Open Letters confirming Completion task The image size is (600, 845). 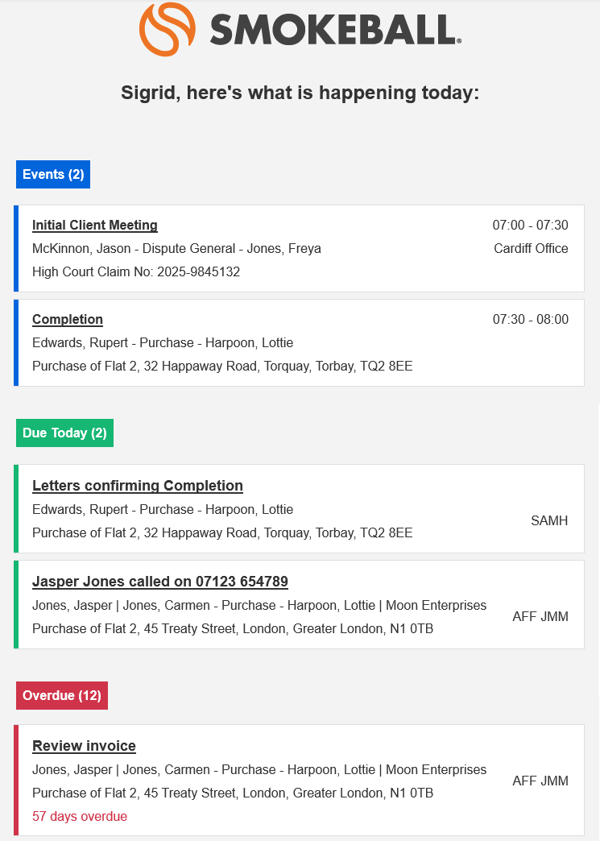(138, 486)
